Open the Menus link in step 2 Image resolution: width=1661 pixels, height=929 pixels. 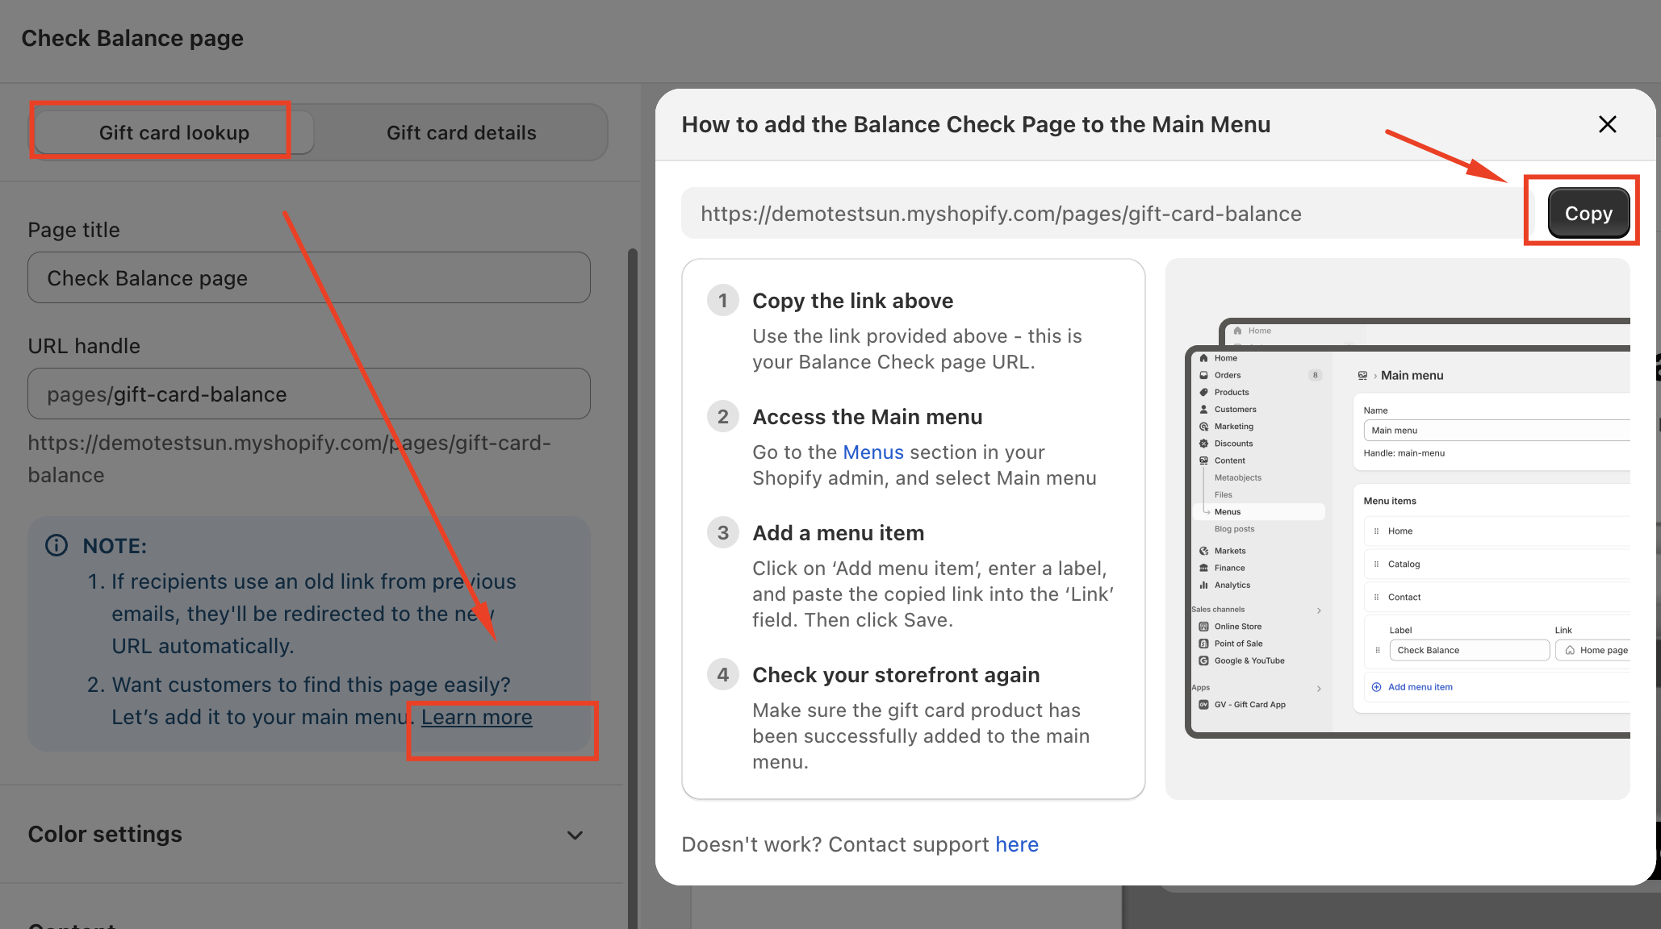[x=872, y=452]
